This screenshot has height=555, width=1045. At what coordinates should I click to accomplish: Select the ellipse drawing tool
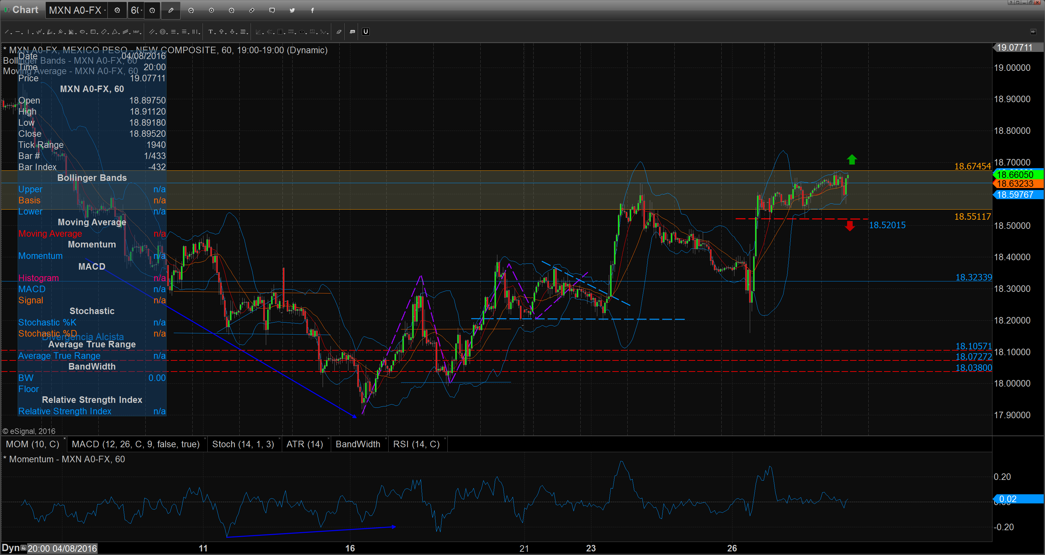tap(82, 32)
